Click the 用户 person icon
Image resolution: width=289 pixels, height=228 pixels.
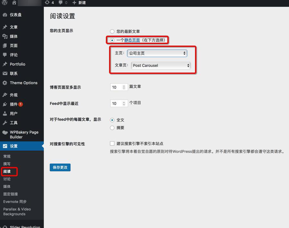tap(5, 113)
